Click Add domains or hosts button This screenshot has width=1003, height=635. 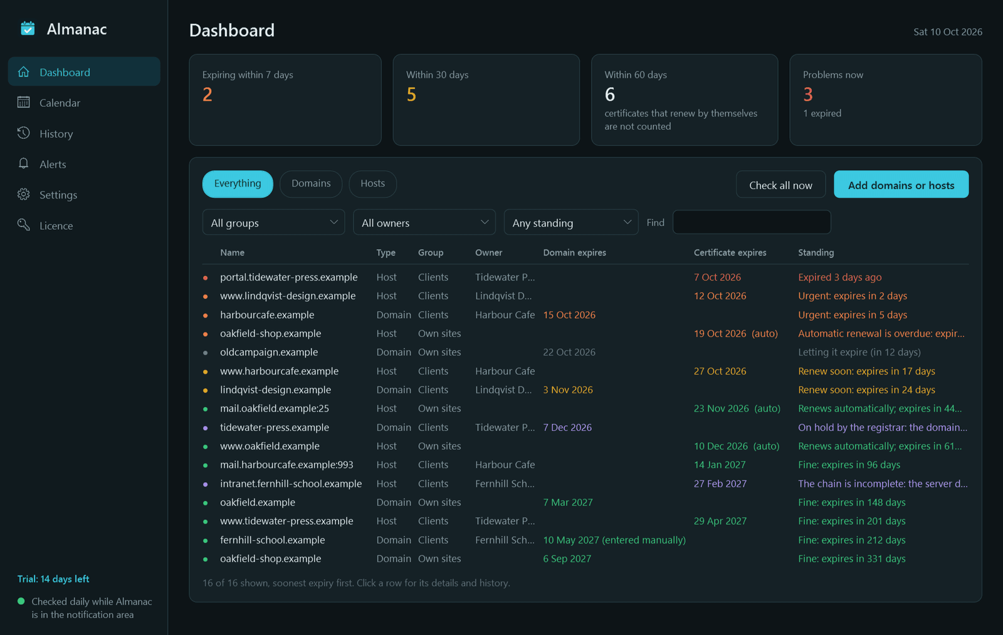[901, 185]
